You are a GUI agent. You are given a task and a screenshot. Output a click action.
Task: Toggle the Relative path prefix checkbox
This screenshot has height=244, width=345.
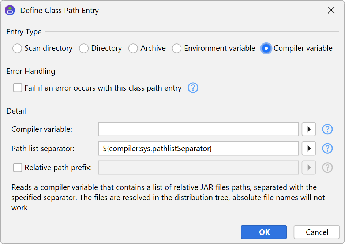coord(18,168)
